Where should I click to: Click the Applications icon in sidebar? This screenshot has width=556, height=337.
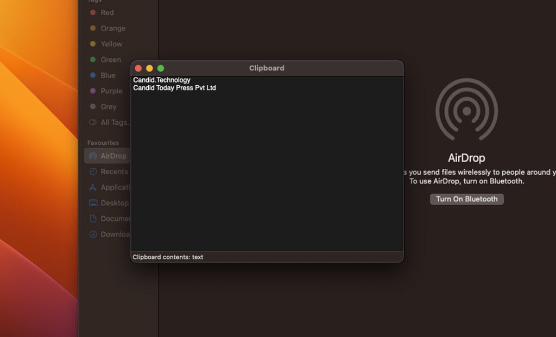point(93,187)
